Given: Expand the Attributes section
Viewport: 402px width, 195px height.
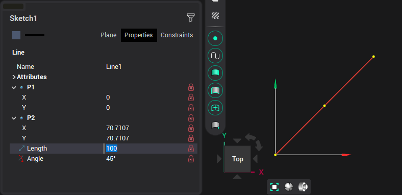Looking at the screenshot, I should coord(14,77).
